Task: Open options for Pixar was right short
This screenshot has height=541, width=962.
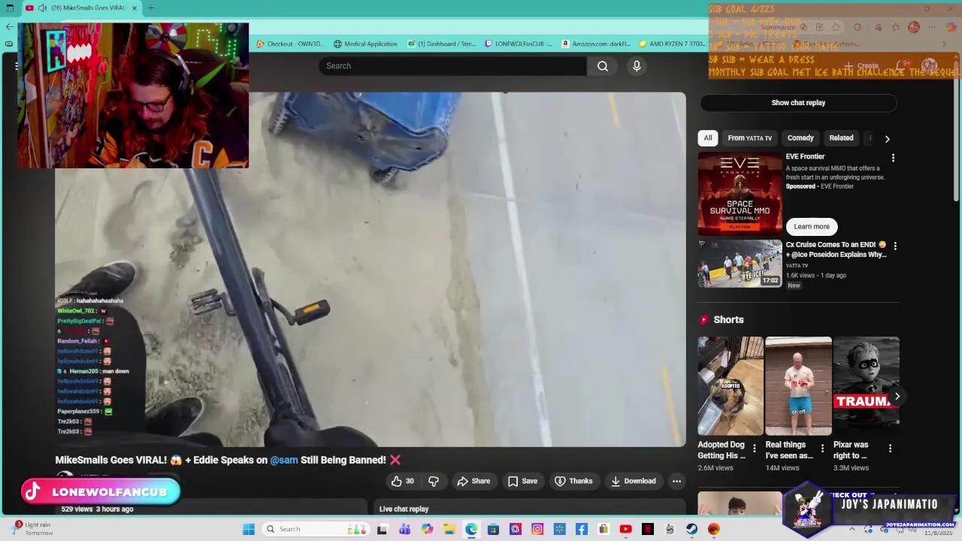Action: pyautogui.click(x=890, y=449)
